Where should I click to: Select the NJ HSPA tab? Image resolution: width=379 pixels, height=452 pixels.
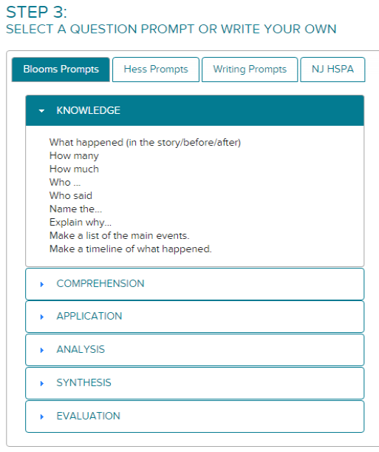(332, 70)
